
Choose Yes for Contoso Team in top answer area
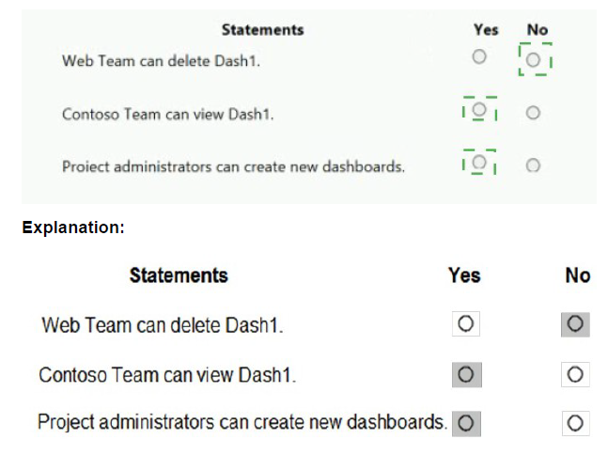[x=479, y=112]
